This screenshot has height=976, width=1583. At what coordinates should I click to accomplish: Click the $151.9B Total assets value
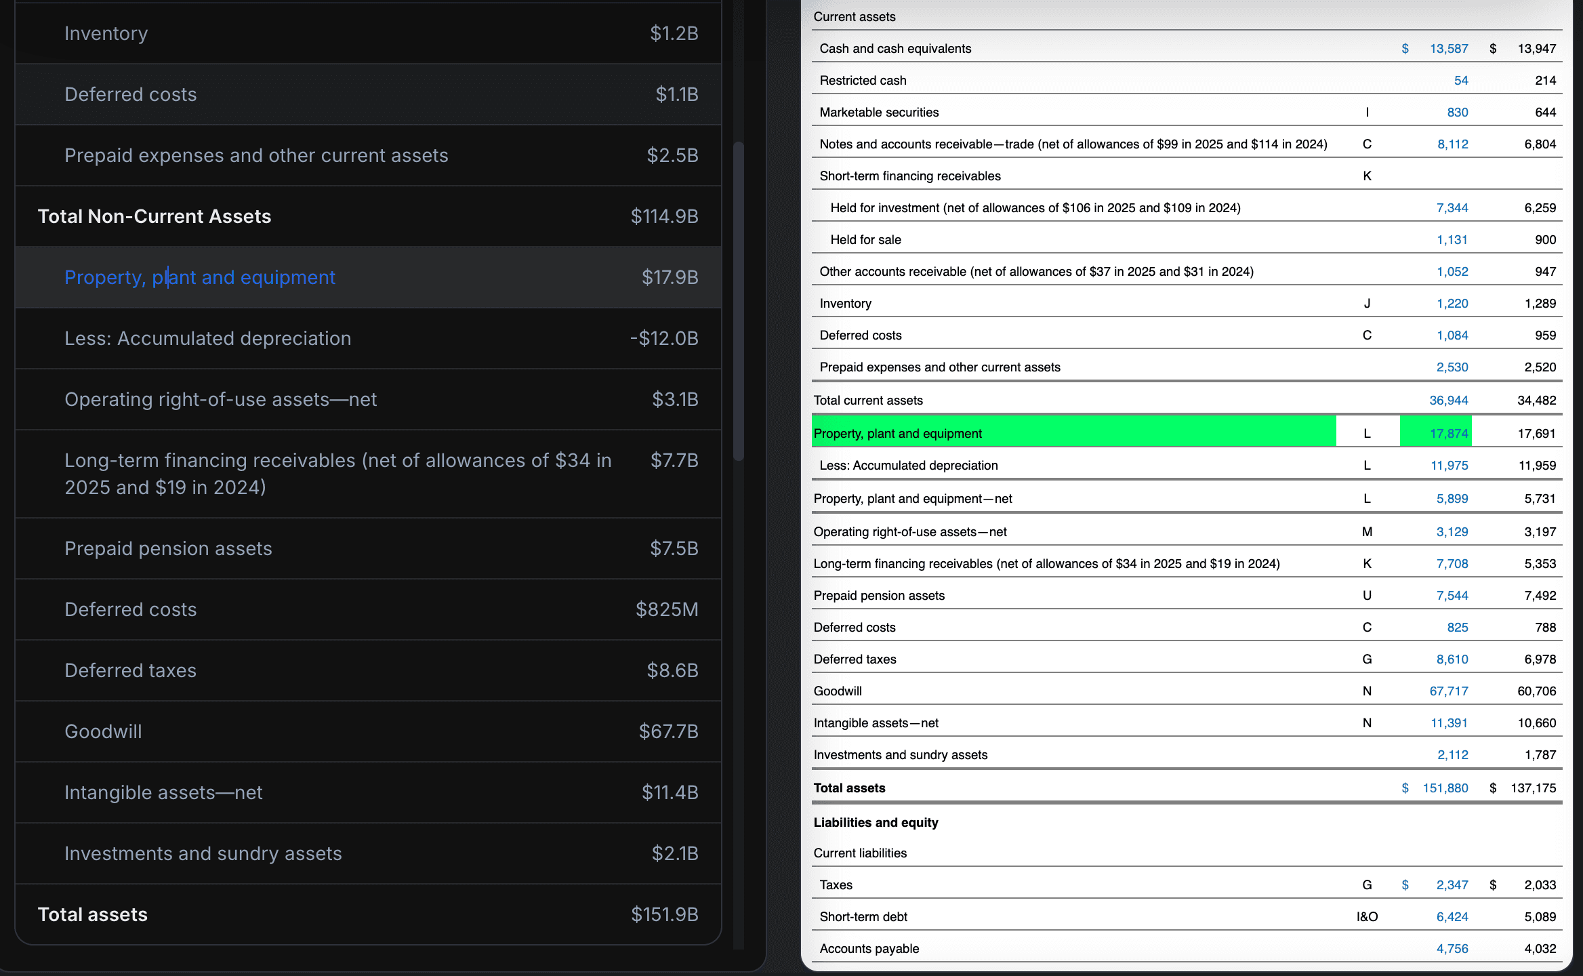pyautogui.click(x=664, y=914)
